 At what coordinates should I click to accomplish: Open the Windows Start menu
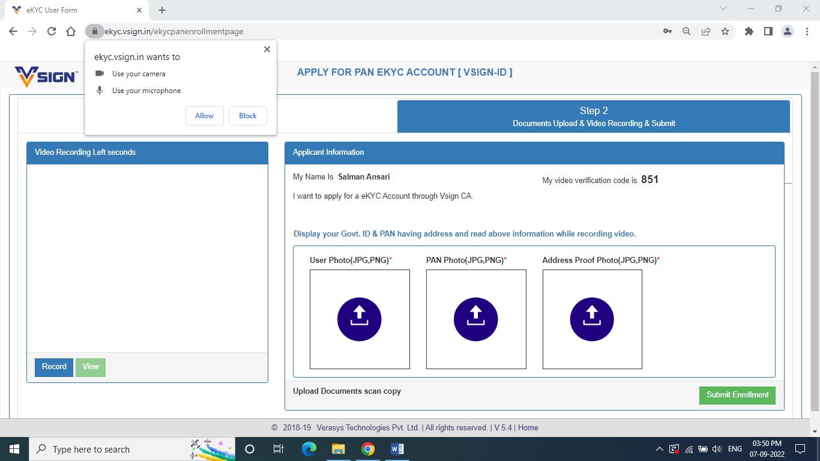14,449
